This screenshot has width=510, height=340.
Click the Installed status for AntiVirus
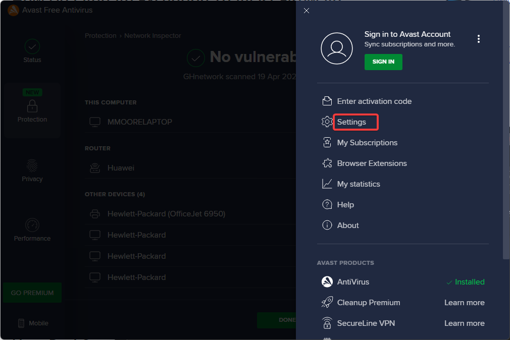[x=466, y=282]
